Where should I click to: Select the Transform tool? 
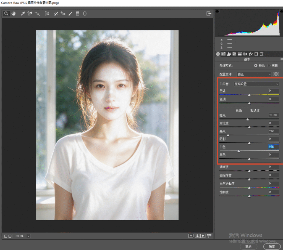pos(47,14)
